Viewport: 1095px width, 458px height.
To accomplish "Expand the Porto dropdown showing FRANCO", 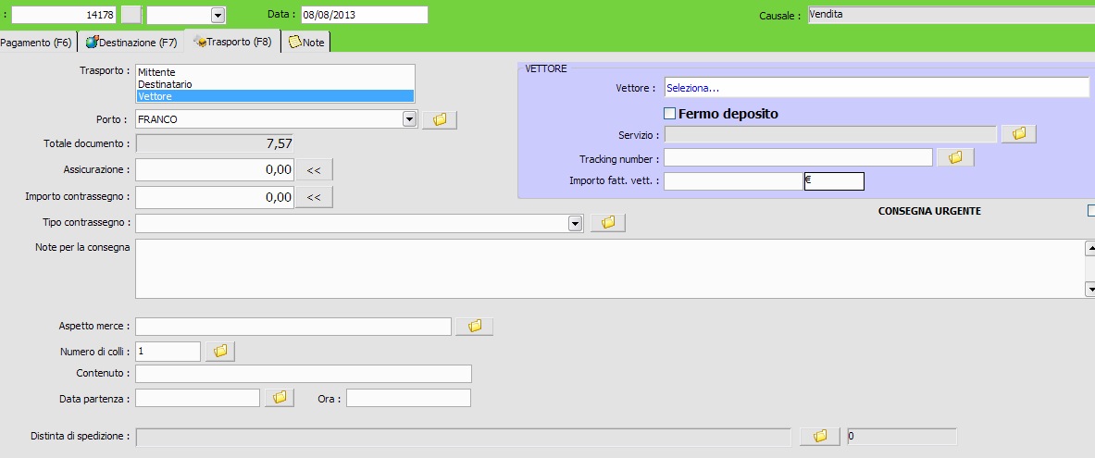I will [x=410, y=119].
